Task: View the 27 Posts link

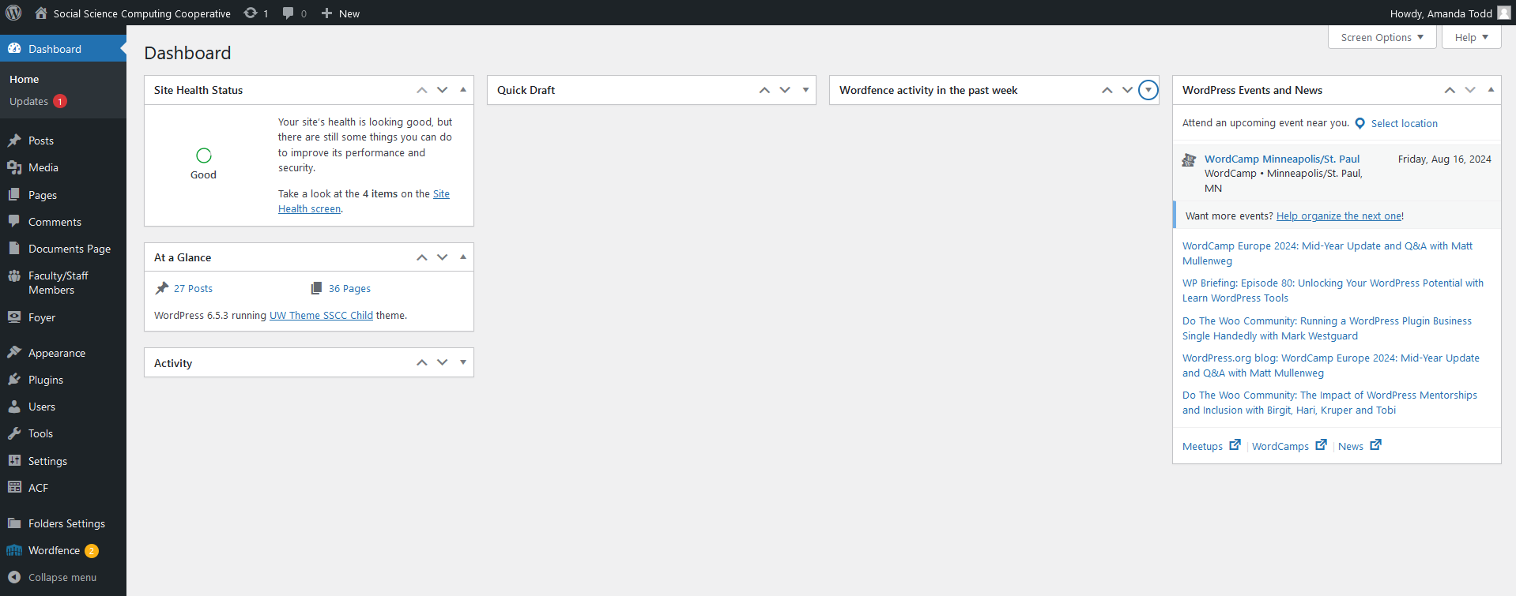Action: (193, 288)
